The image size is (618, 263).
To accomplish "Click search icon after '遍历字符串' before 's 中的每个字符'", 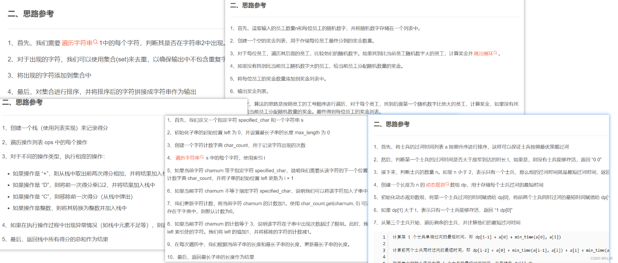I will 202,157.
